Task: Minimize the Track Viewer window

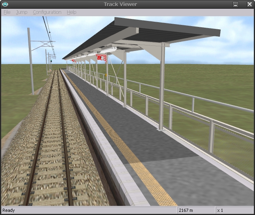Action: pyautogui.click(x=236, y=4)
